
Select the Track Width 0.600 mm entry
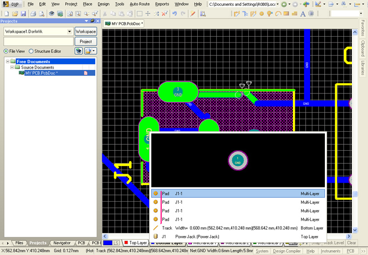(238, 228)
